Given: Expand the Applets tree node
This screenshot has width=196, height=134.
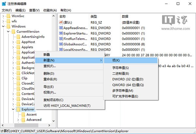Looking at the screenshot, I should click(x=13, y=47).
